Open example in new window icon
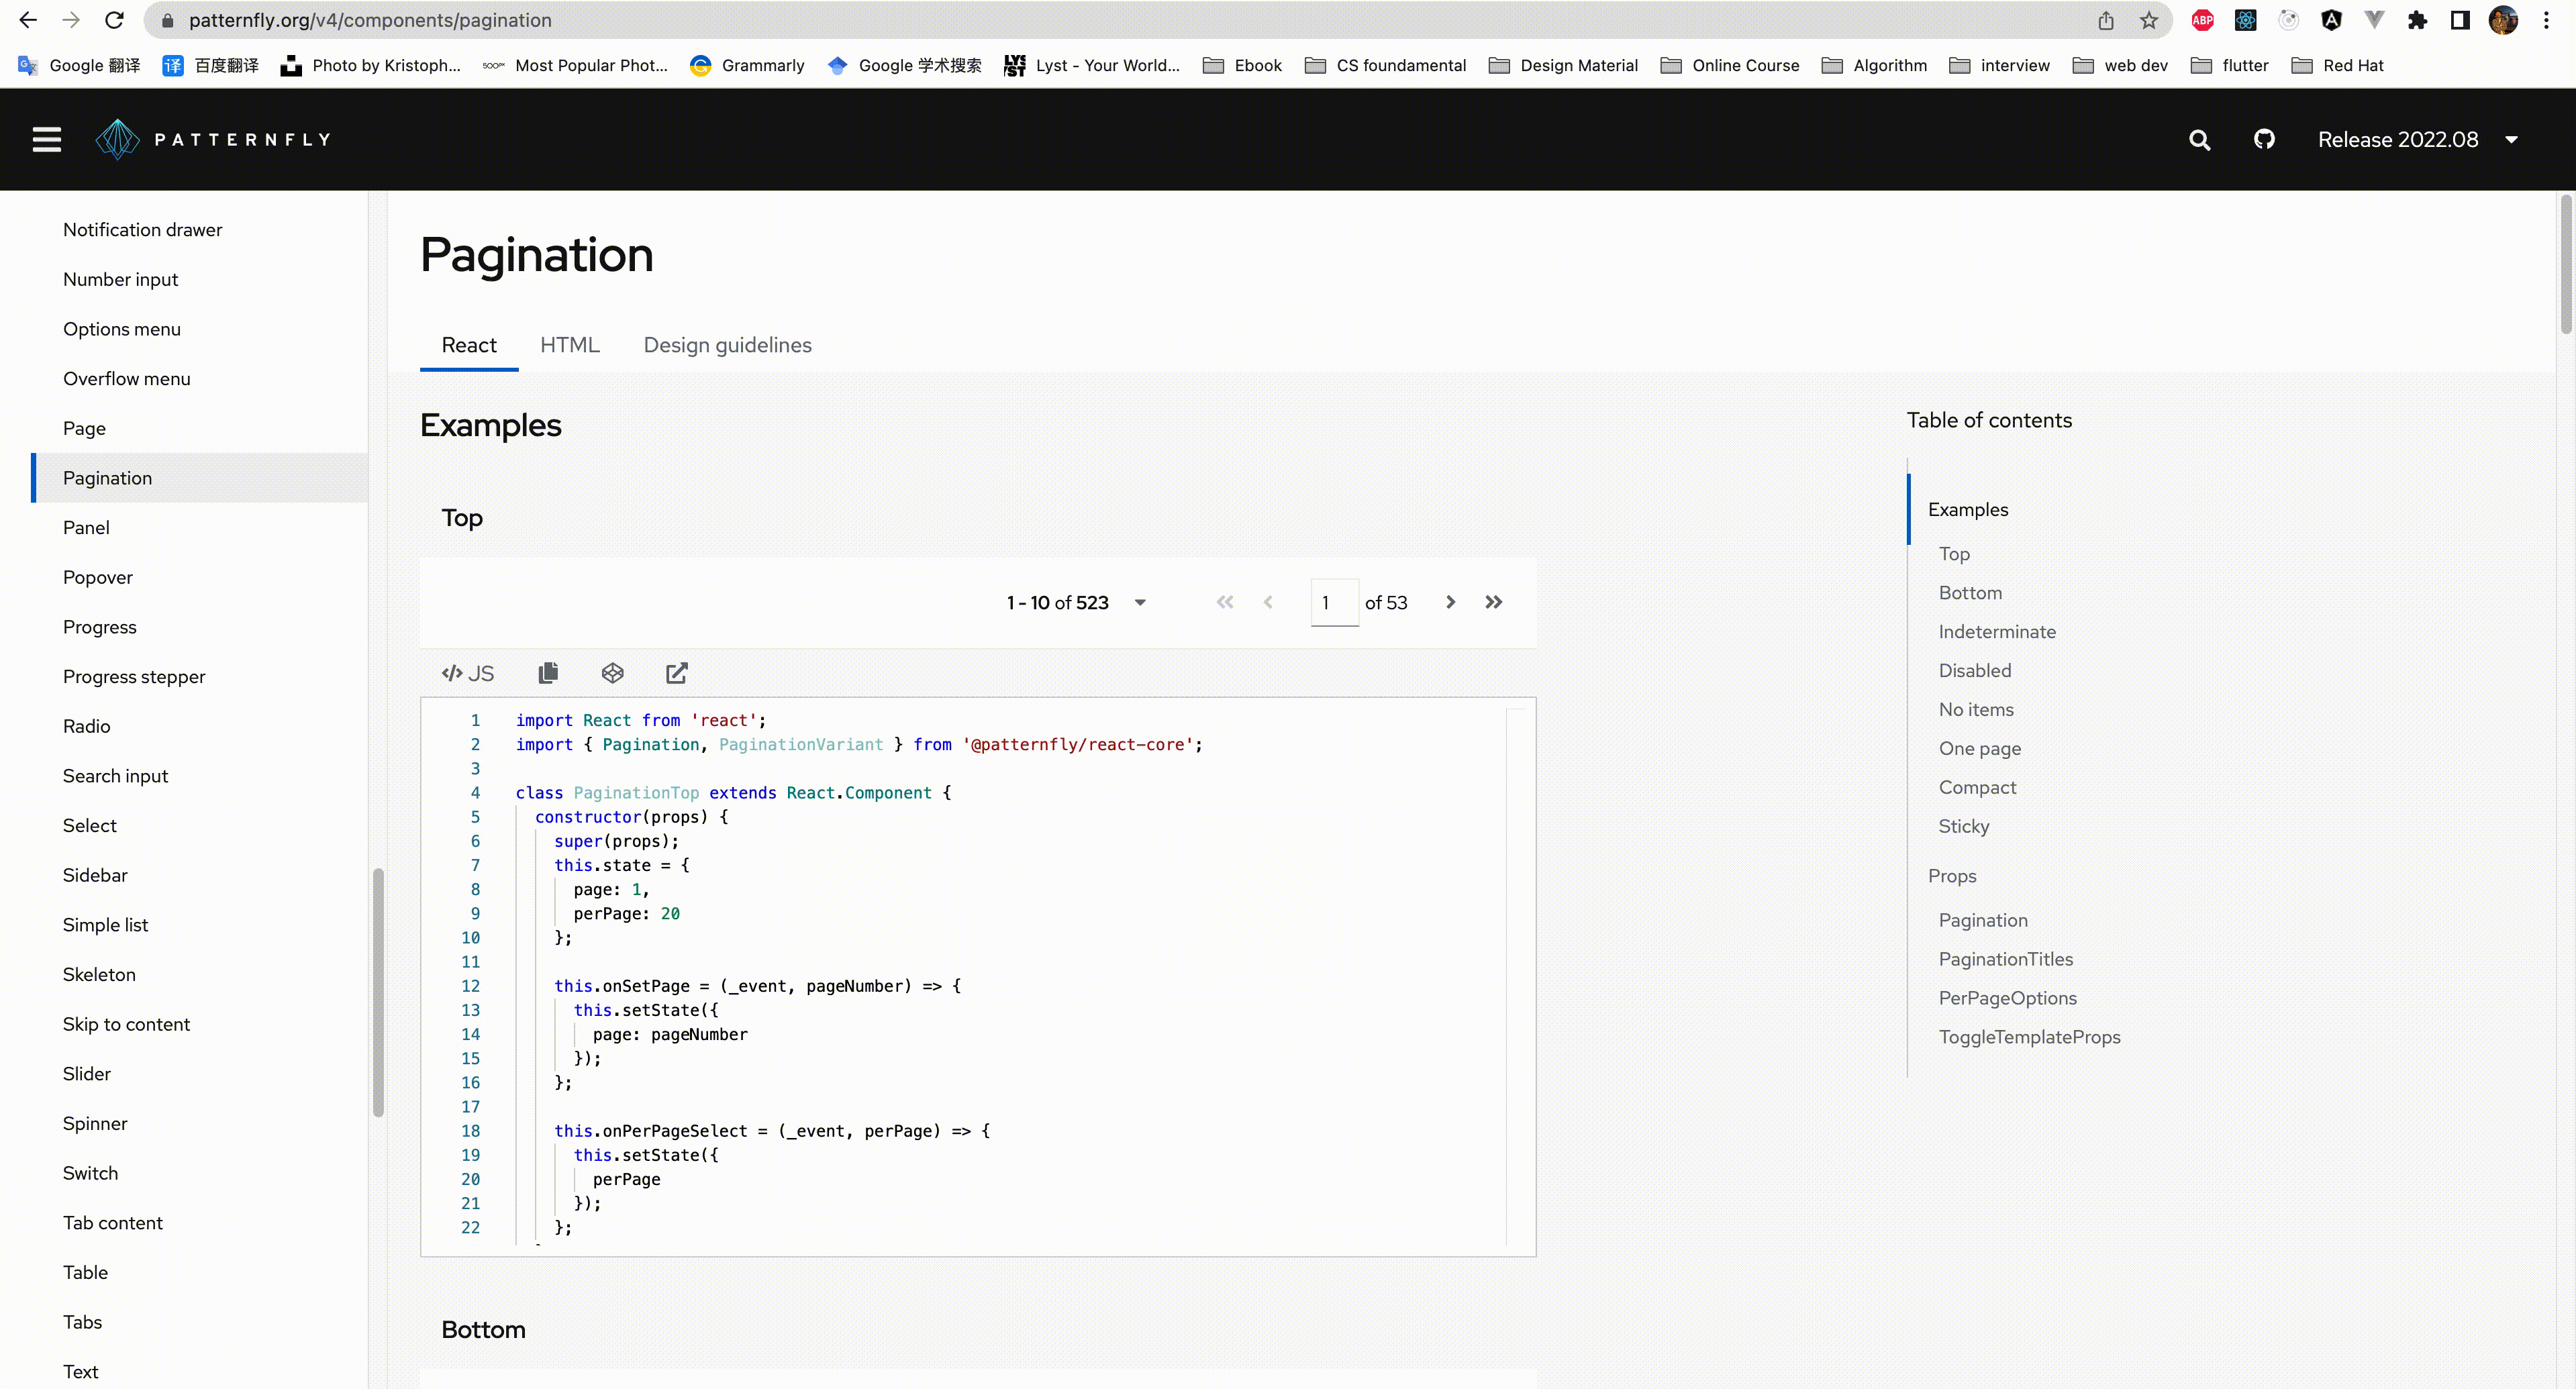 point(677,673)
